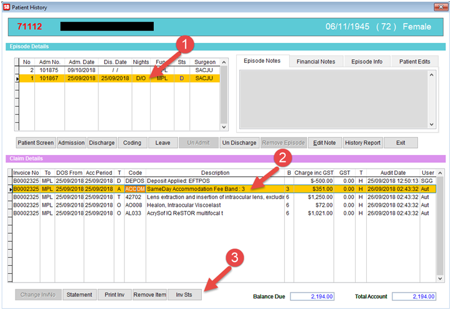Open the History Report
451x310 pixels.
point(363,143)
